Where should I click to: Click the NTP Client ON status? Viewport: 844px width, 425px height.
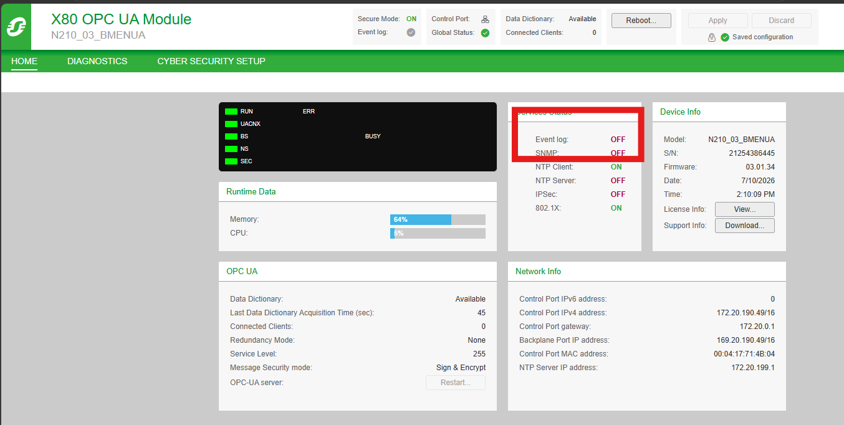[616, 167]
